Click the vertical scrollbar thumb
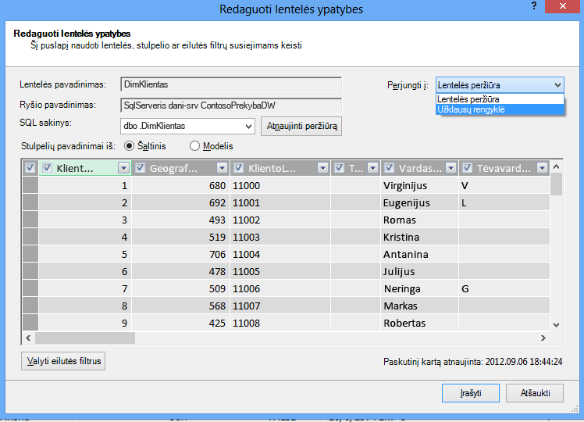 [557, 184]
